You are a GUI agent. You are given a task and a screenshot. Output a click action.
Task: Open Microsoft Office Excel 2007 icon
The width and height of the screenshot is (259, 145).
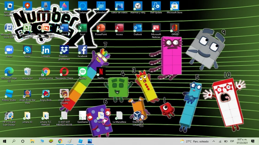pyautogui.click(x=27, y=28)
